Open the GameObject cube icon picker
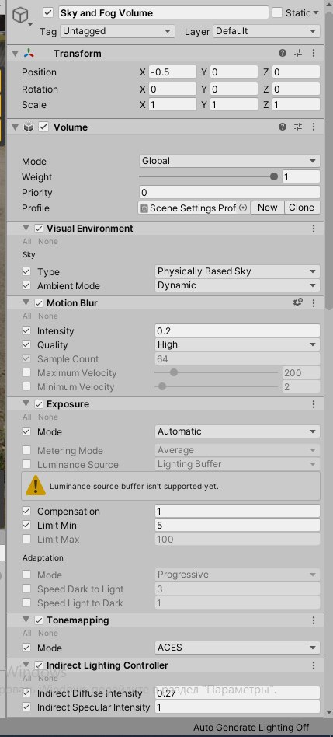 tap(22, 17)
